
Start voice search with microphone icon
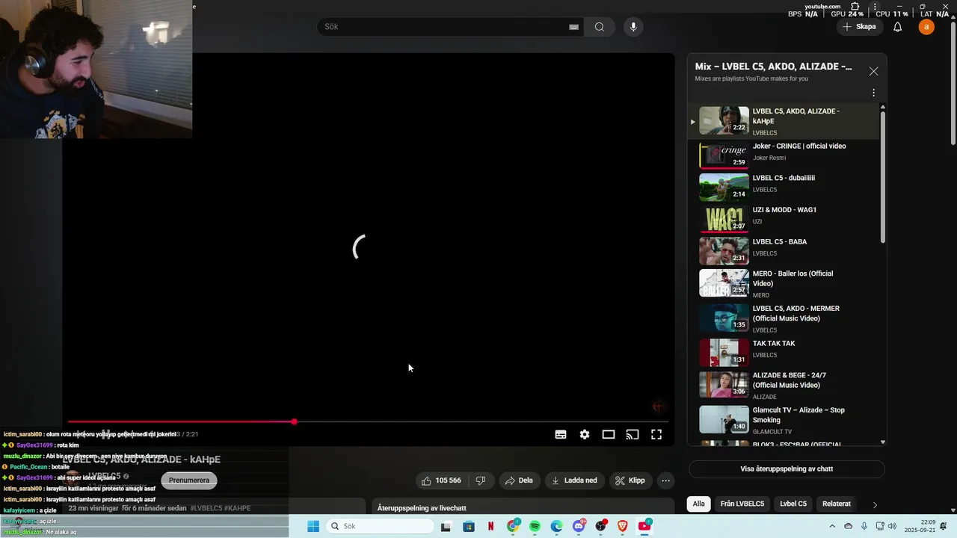pyautogui.click(x=633, y=27)
